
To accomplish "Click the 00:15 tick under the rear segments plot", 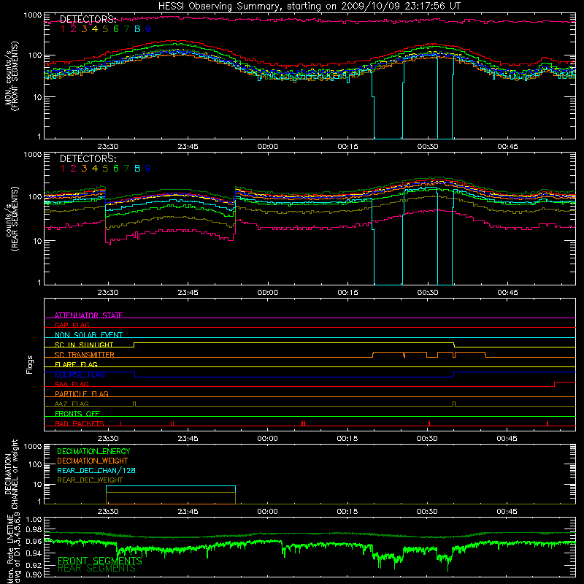I will click(348, 293).
